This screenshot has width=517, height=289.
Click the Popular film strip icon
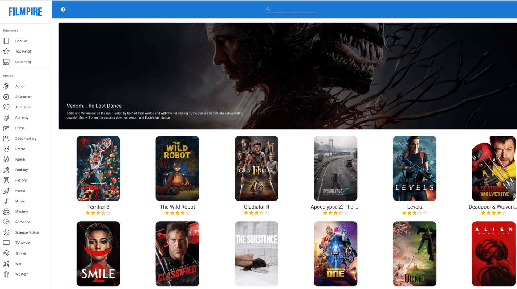click(6, 41)
